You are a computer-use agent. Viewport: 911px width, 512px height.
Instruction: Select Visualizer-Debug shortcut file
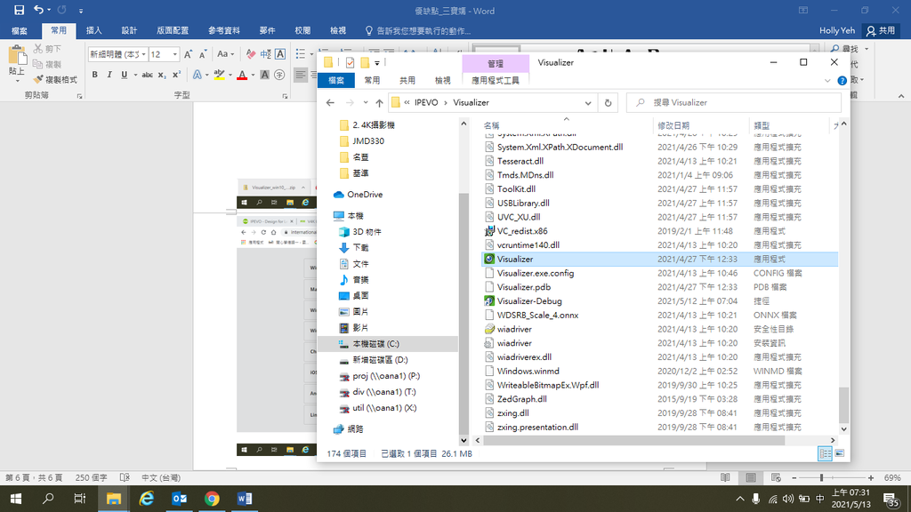[529, 301]
